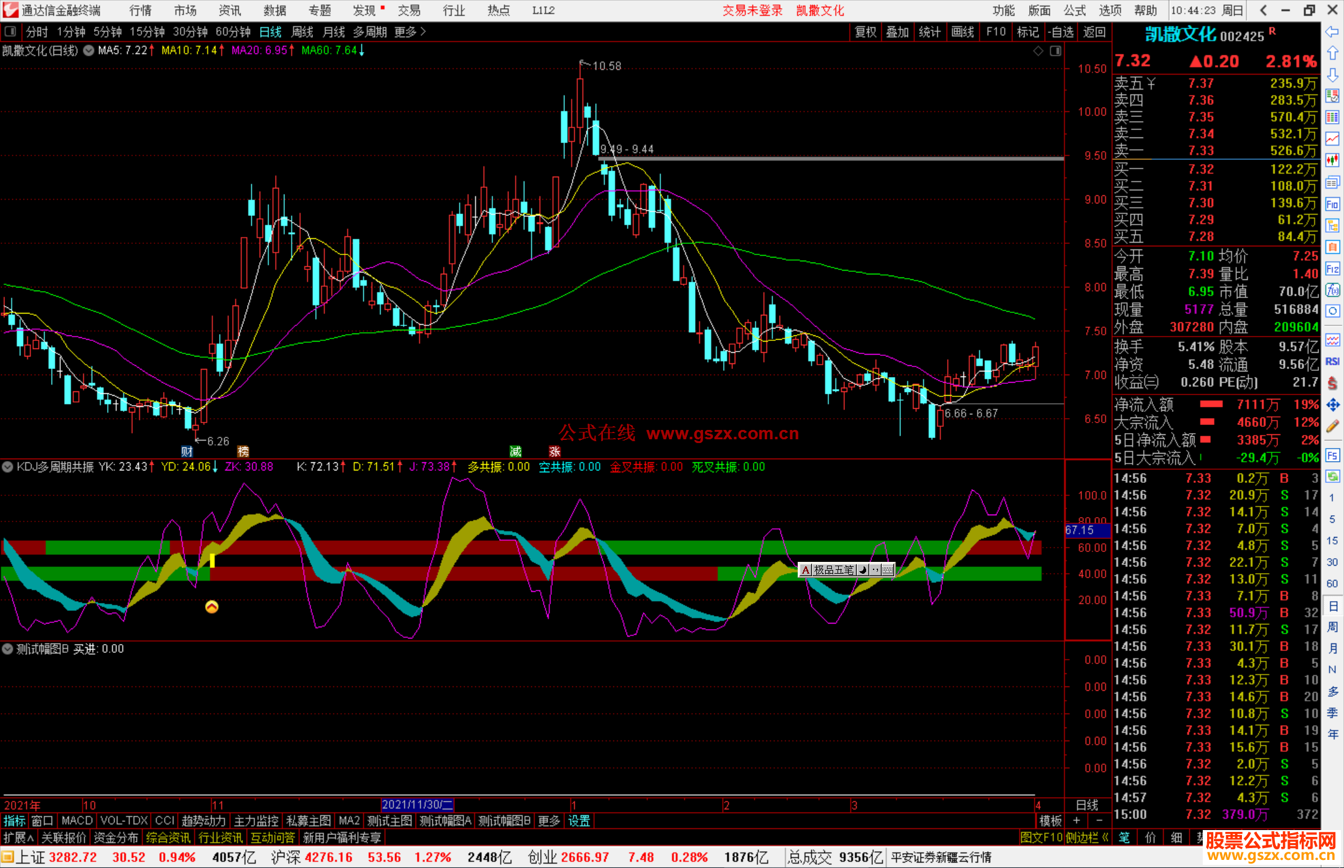Click the blue four-way move arrows icon

1332,405
